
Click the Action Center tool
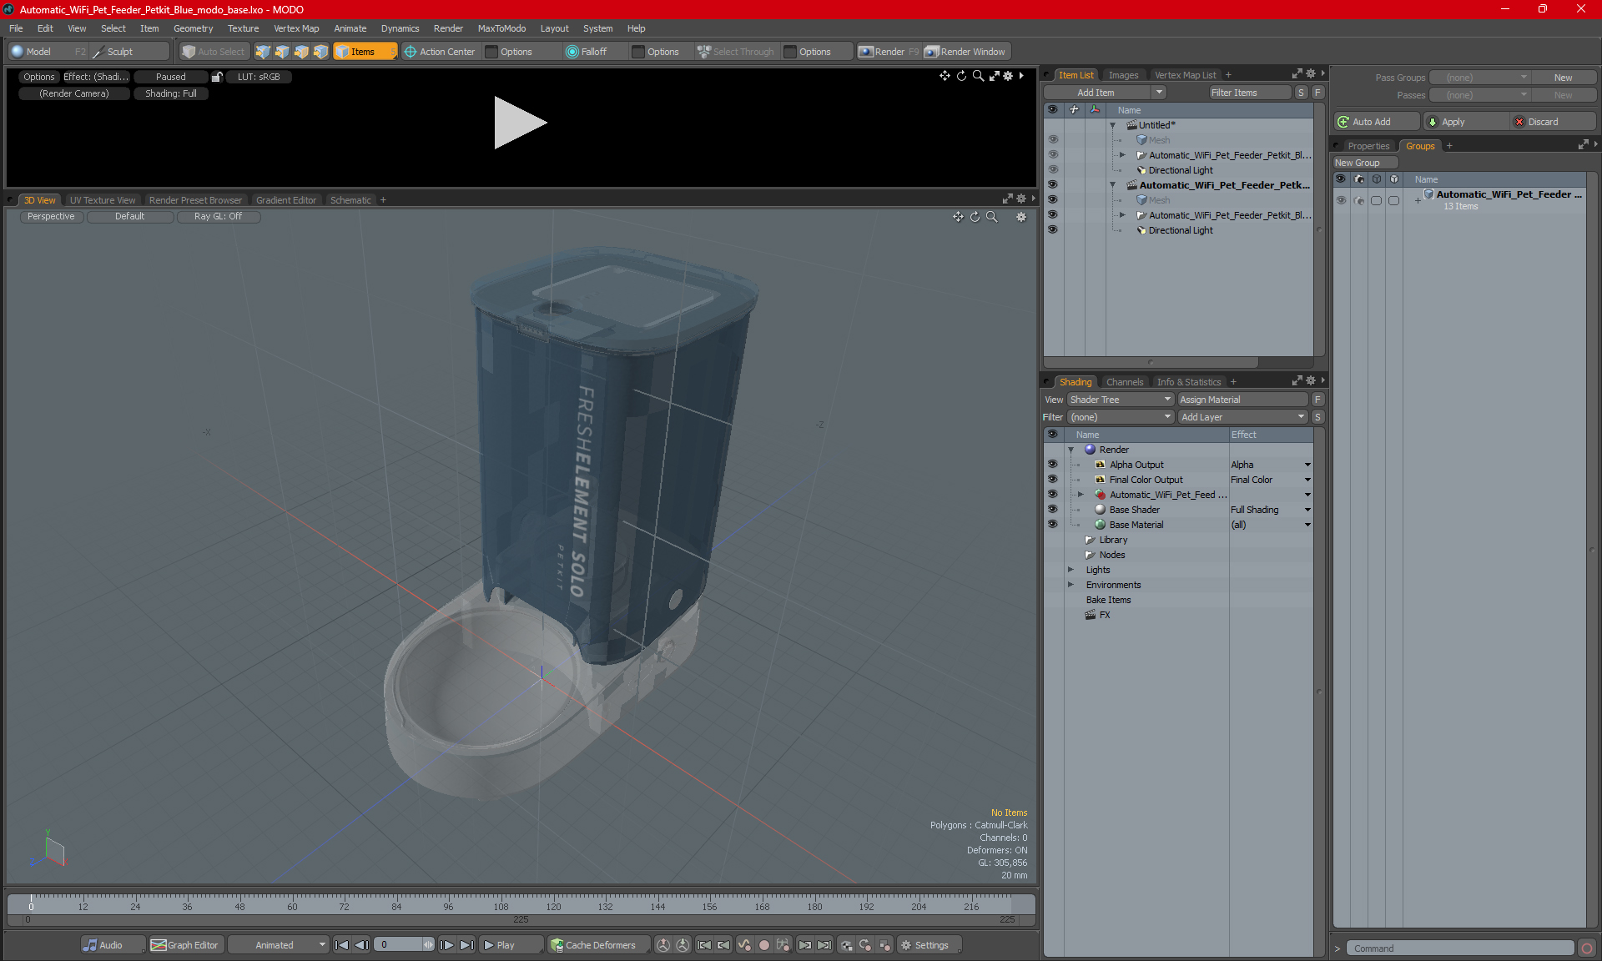(x=440, y=52)
